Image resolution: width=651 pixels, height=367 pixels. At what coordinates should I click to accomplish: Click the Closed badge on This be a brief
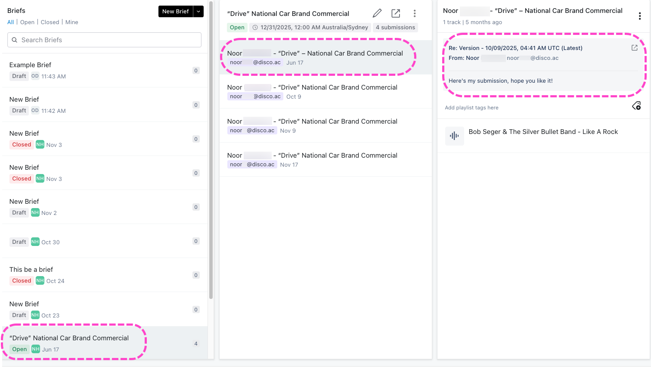click(x=22, y=280)
